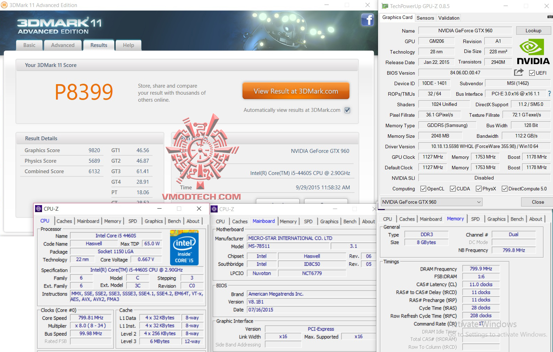
Task: Toggle the DirectCompute 5.0 checkbox
Action: coord(505,189)
